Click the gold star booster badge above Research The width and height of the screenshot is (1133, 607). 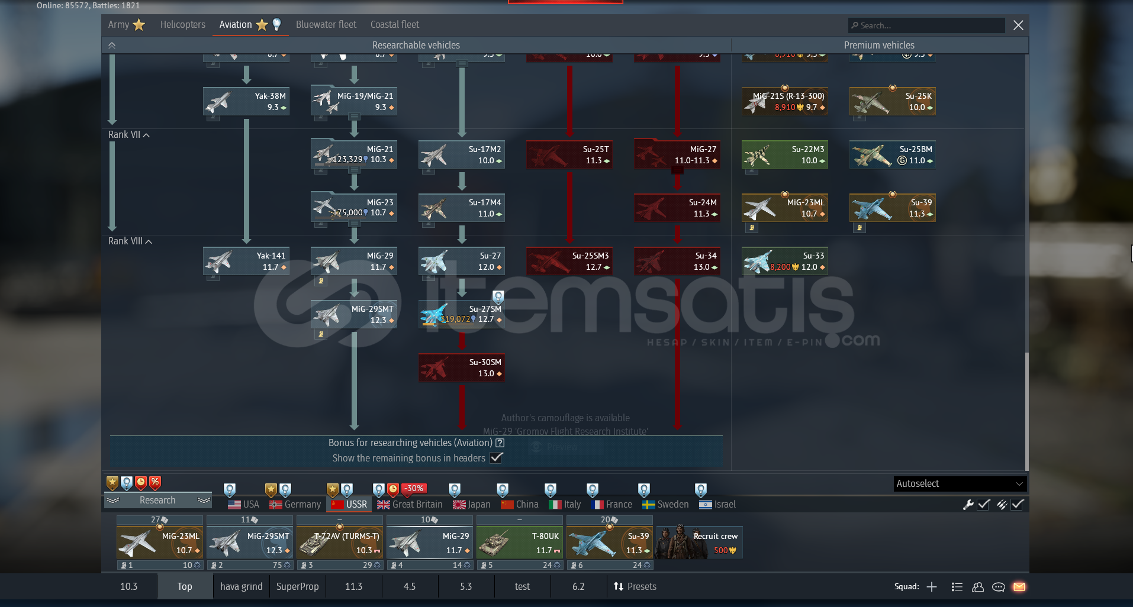click(x=112, y=483)
